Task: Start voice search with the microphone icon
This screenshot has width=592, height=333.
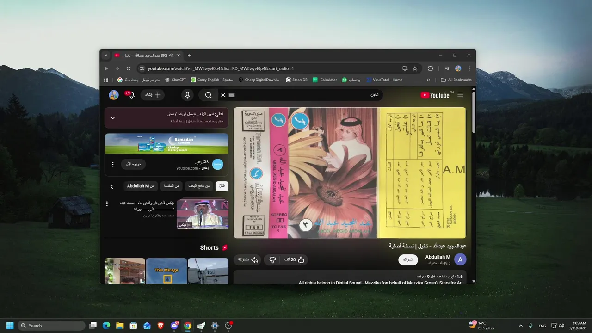Action: [187, 95]
